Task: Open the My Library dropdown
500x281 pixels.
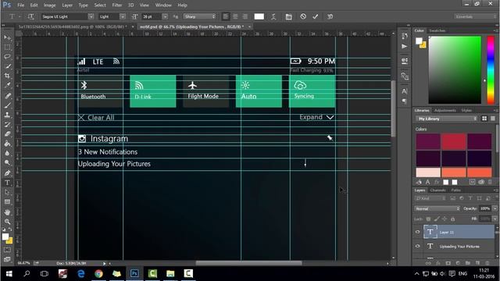Action: [x=447, y=119]
